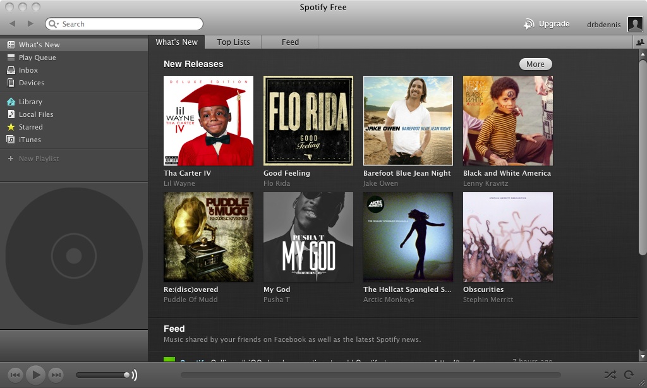Click the Play Queue list icon
This screenshot has width=647, height=388.
click(11, 58)
